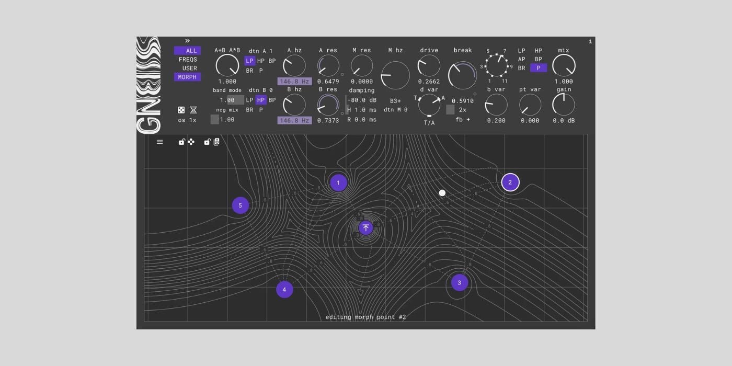
Task: Click the os 1x oversampling setting
Action: (x=187, y=120)
